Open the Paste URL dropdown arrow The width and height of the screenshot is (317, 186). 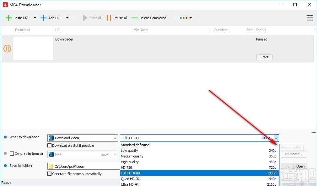coord(35,18)
